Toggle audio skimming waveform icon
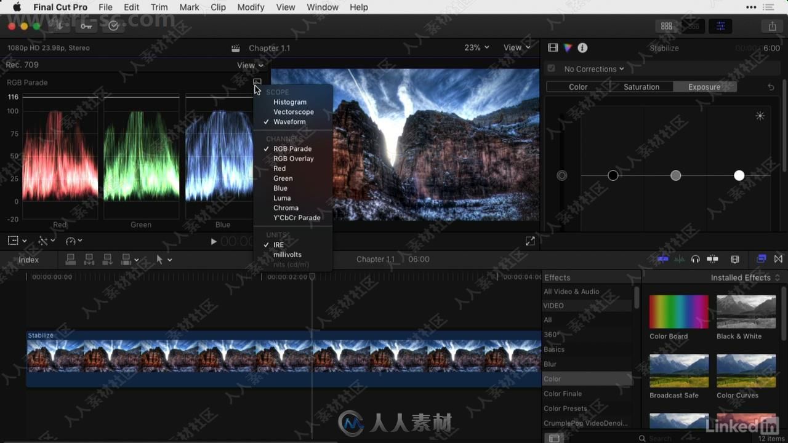Screen dimensions: 788x443 [x=679, y=260]
